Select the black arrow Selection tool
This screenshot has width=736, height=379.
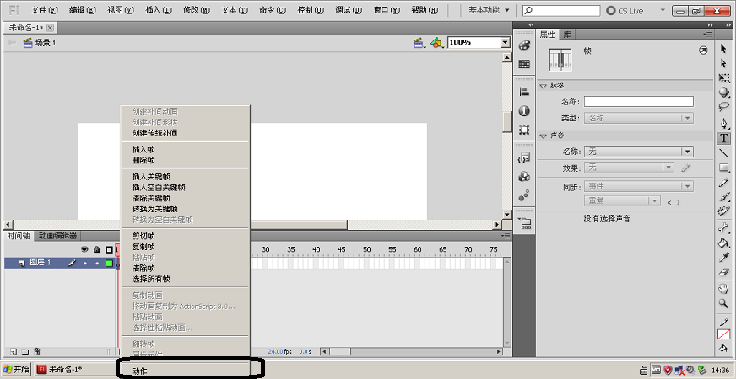[723, 49]
